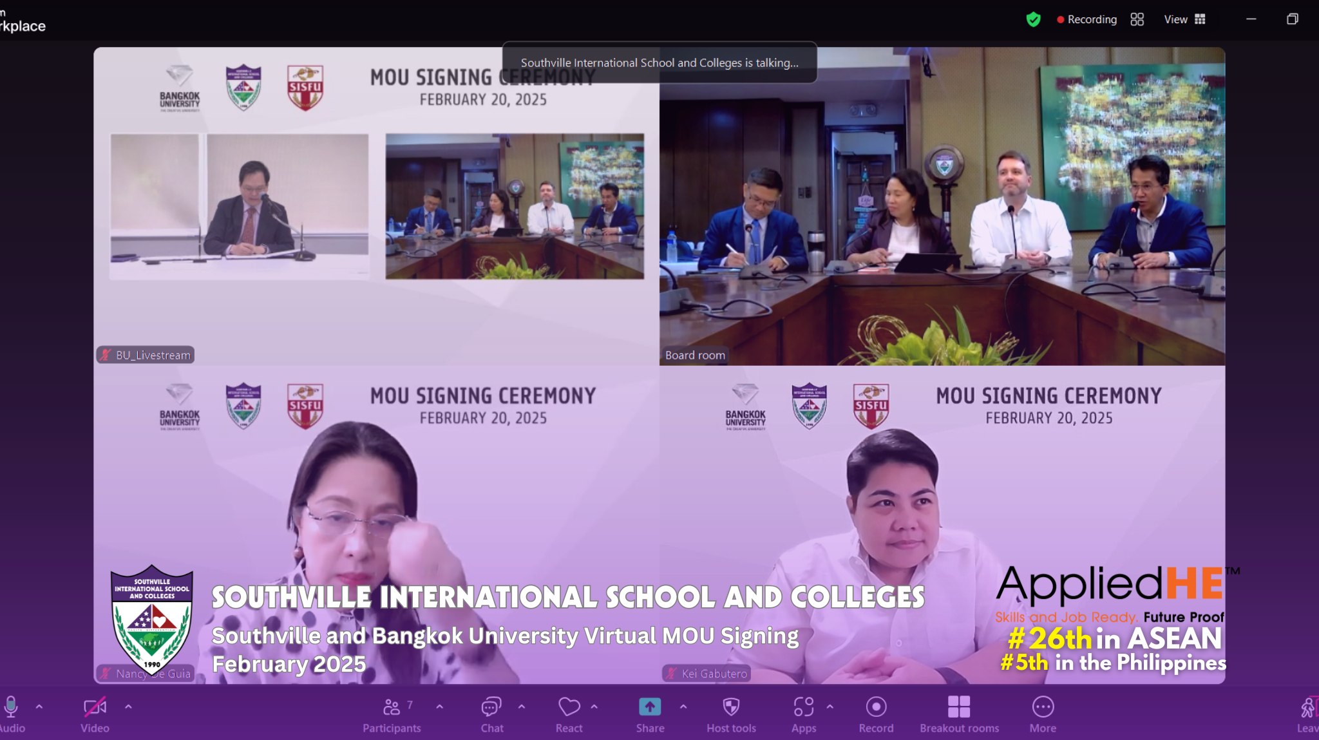This screenshot has width=1319, height=740.
Task: Open Host tools shield
Action: tap(731, 714)
